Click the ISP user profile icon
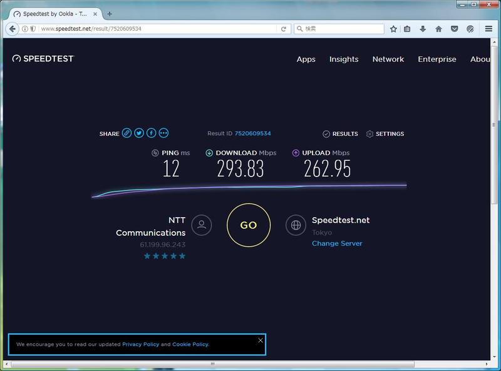The height and width of the screenshot is (371, 501). coord(201,225)
